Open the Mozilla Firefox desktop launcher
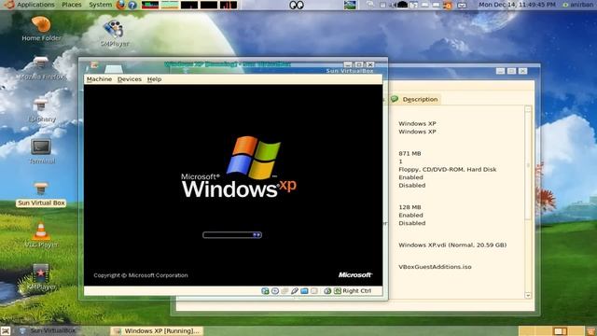597x336 pixels. (x=42, y=68)
